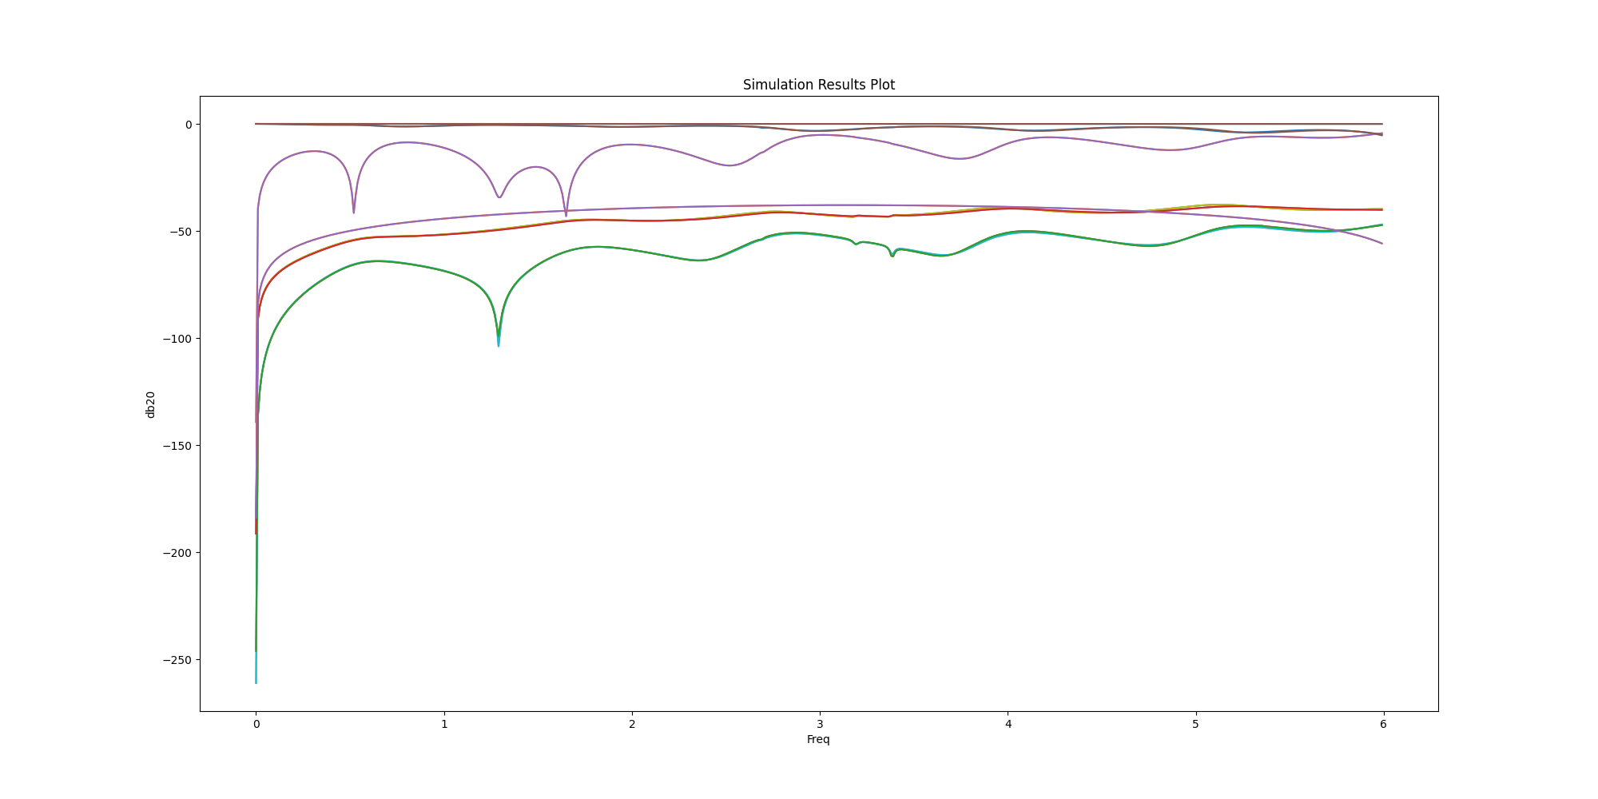Image resolution: width=1598 pixels, height=799 pixels.
Task: Click the x-axis tick label '1'
Action: tap(444, 725)
